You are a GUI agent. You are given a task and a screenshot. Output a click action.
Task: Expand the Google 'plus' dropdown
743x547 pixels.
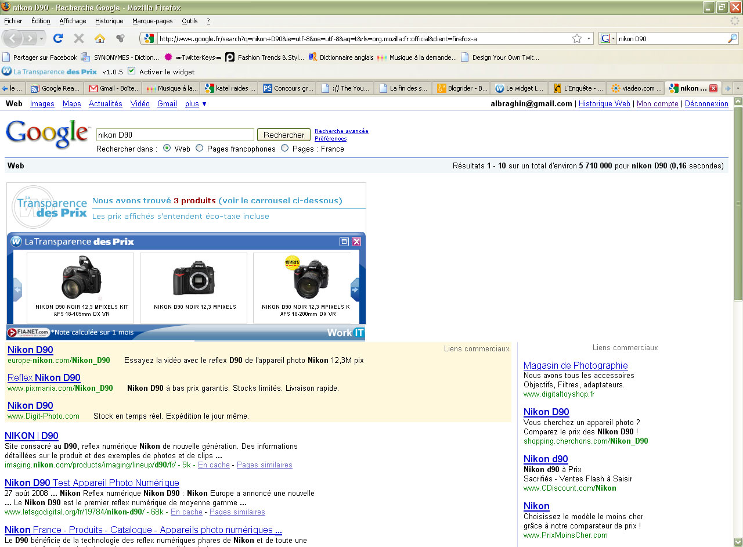tap(196, 104)
